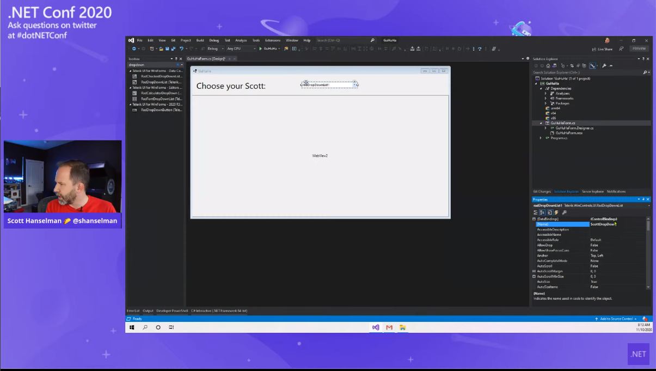Click the Solution Explorer Home icon
The width and height of the screenshot is (656, 371).
pyautogui.click(x=548, y=66)
